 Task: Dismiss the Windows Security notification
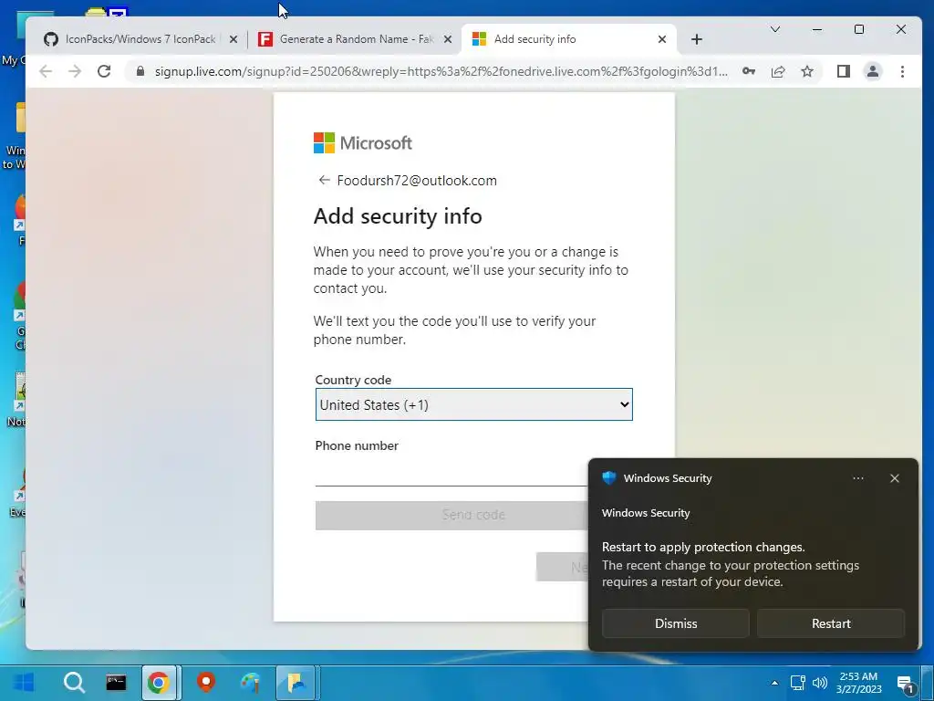pyautogui.click(x=676, y=623)
